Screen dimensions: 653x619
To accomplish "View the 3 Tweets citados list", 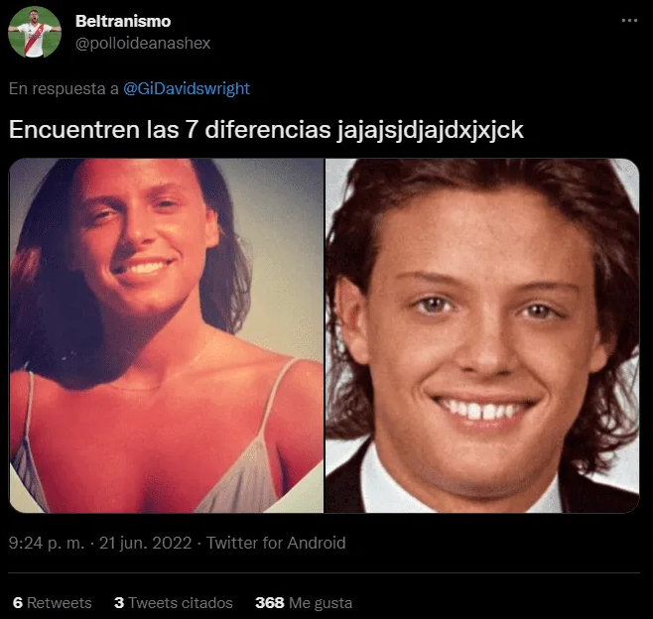I will [x=174, y=603].
